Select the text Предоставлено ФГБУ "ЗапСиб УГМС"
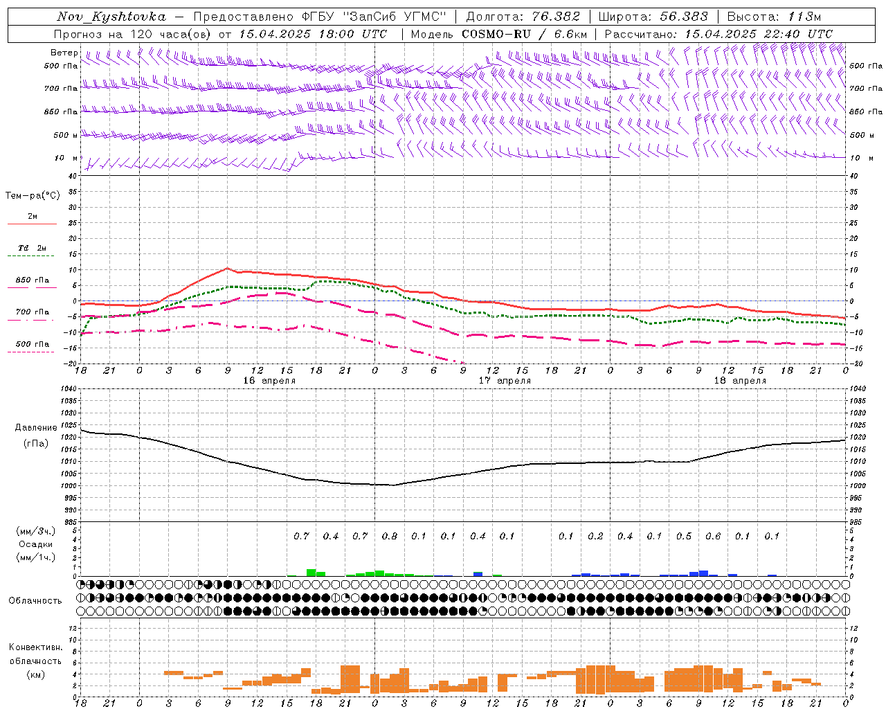886x709 pixels. click(320, 17)
